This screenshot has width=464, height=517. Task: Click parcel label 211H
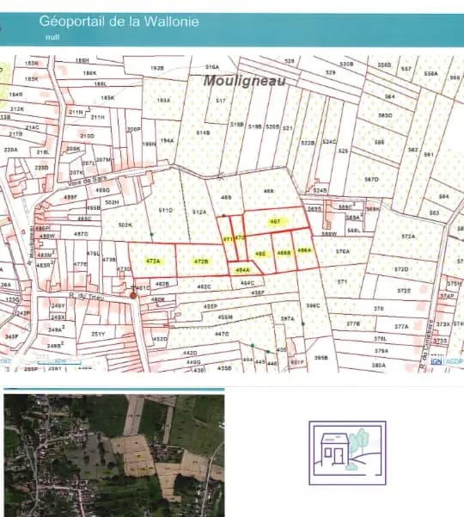(x=98, y=117)
